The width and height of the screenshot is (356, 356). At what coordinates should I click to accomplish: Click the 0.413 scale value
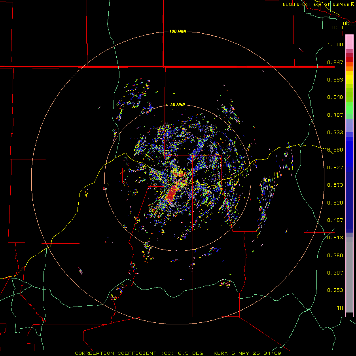335,238
